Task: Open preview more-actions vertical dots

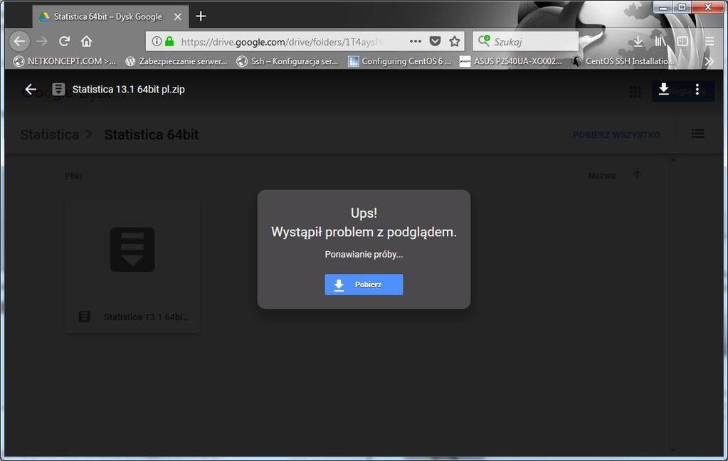Action: (697, 89)
